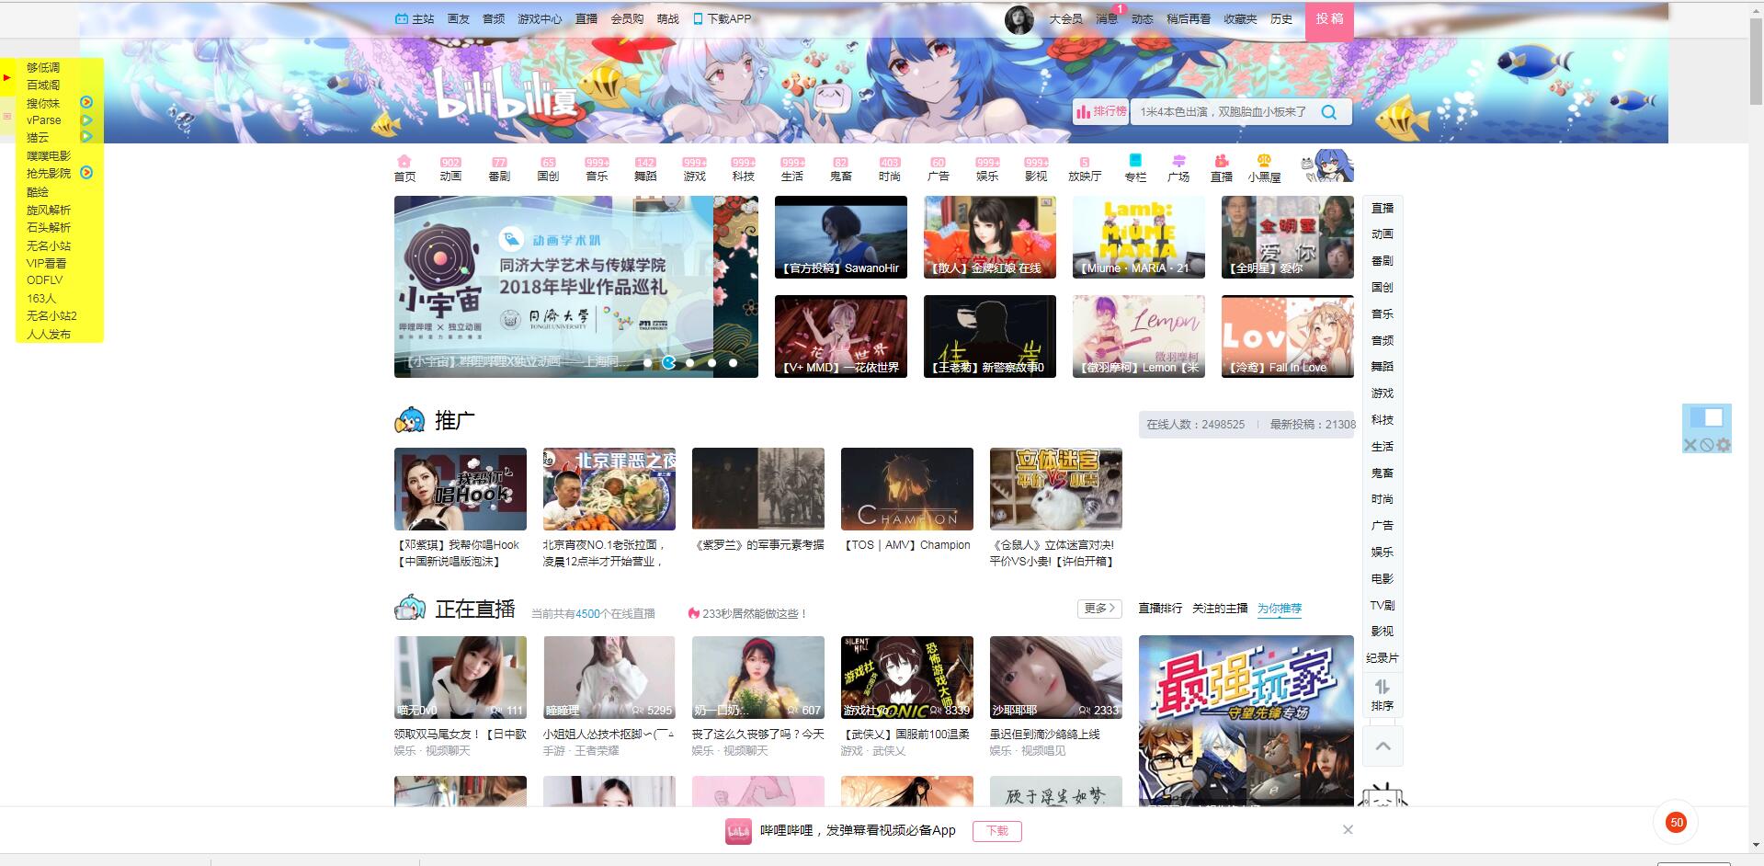Open the 小黑屋 icon

[1264, 168]
